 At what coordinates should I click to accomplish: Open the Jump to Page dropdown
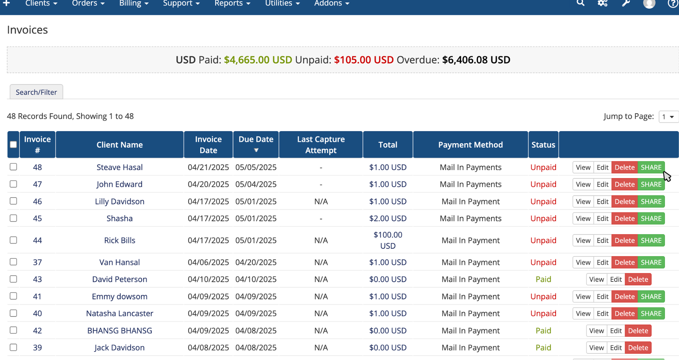pos(668,117)
